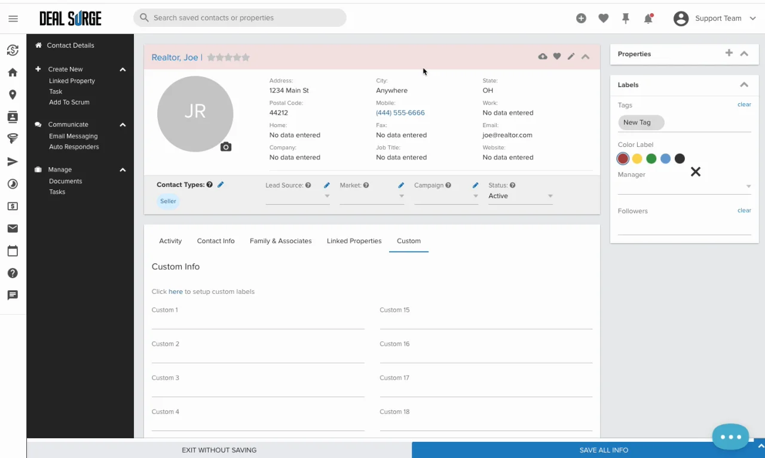Switch to the Activity tab

point(170,241)
